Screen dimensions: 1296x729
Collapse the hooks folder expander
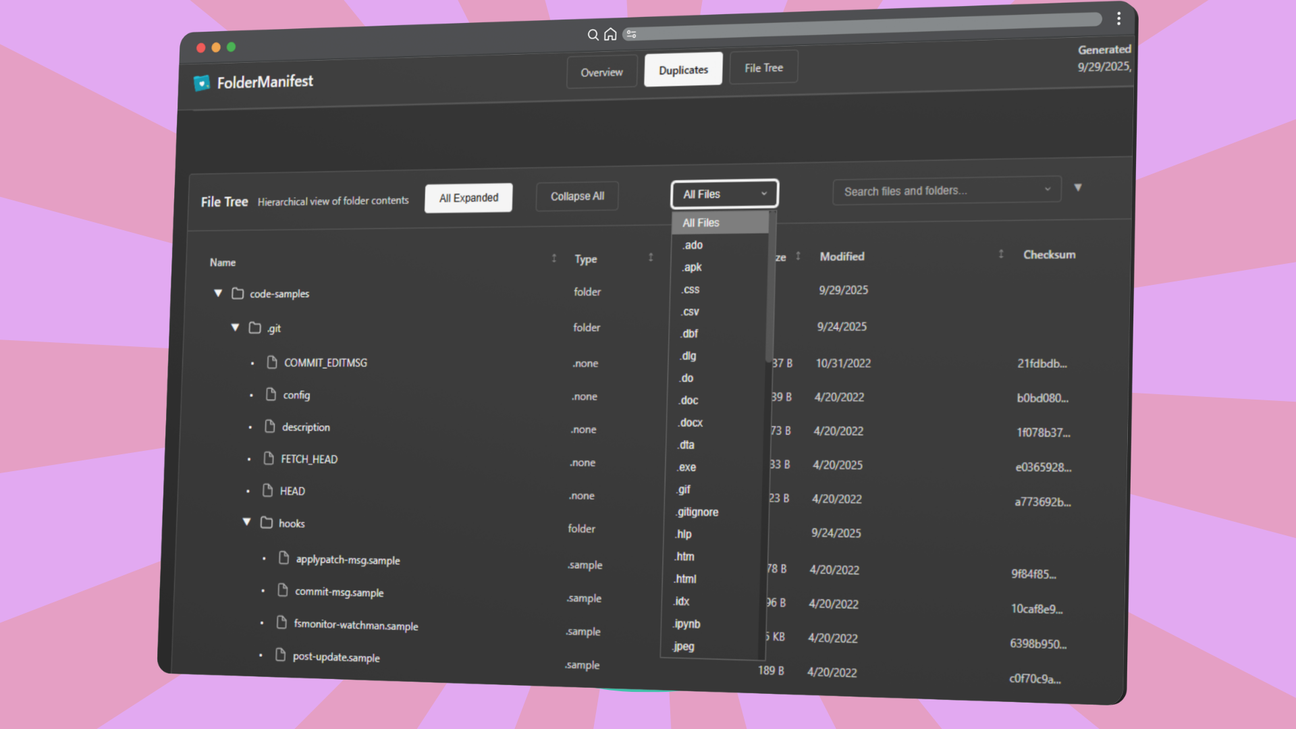(247, 522)
